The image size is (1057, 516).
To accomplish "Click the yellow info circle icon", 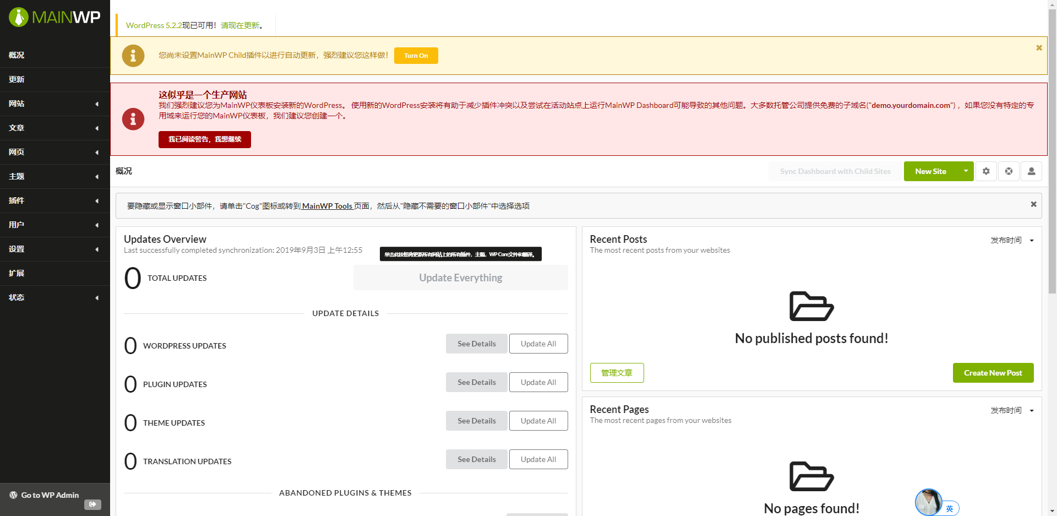I will click(133, 56).
